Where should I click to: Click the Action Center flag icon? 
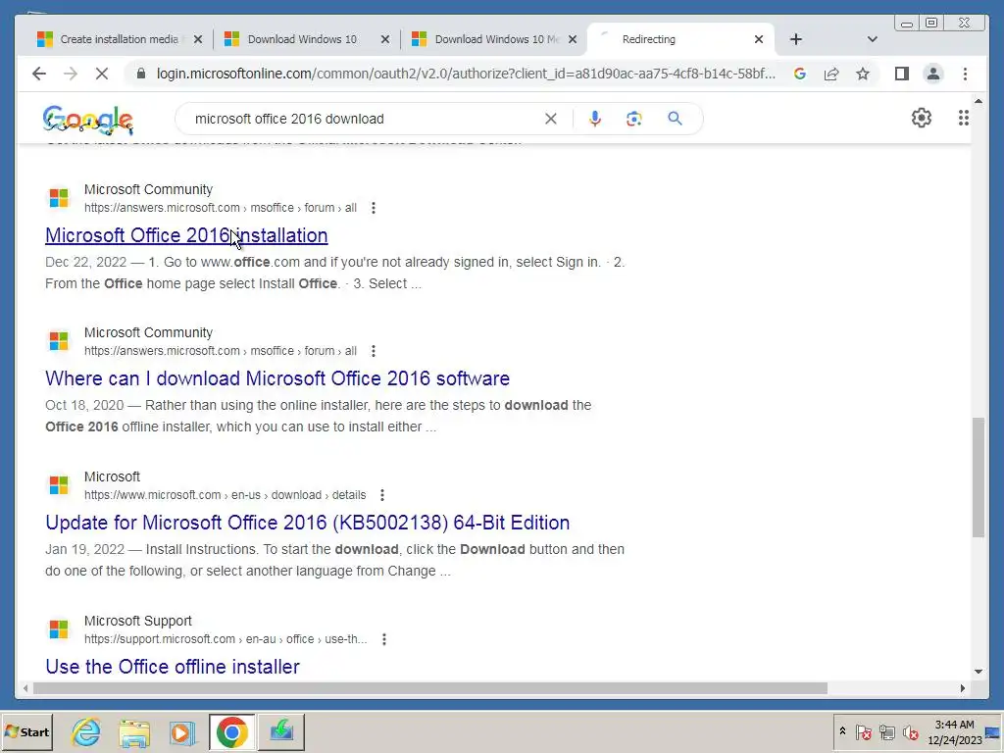pos(863,731)
